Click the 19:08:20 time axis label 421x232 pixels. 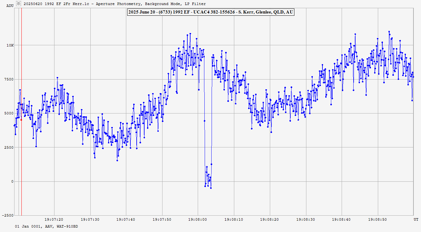click(270, 219)
